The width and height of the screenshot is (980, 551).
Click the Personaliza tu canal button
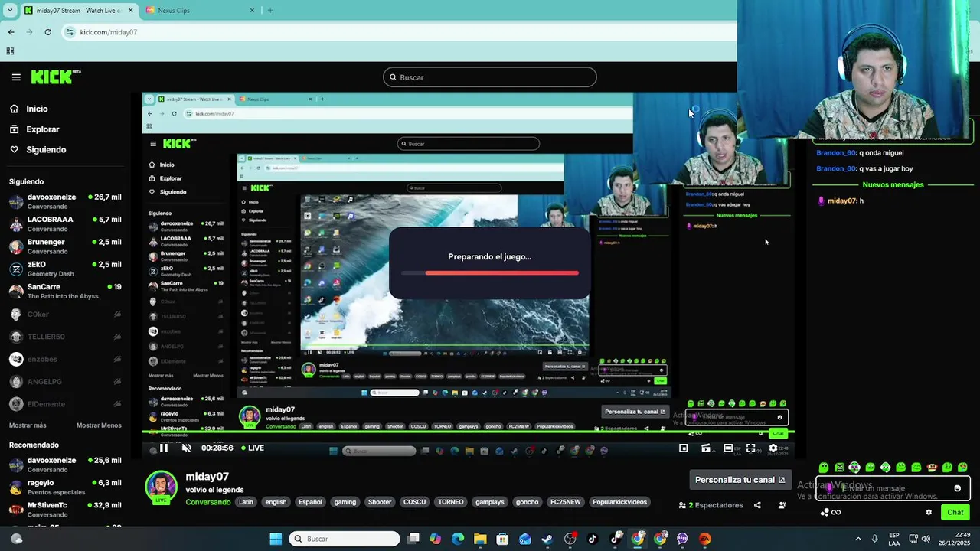740,480
